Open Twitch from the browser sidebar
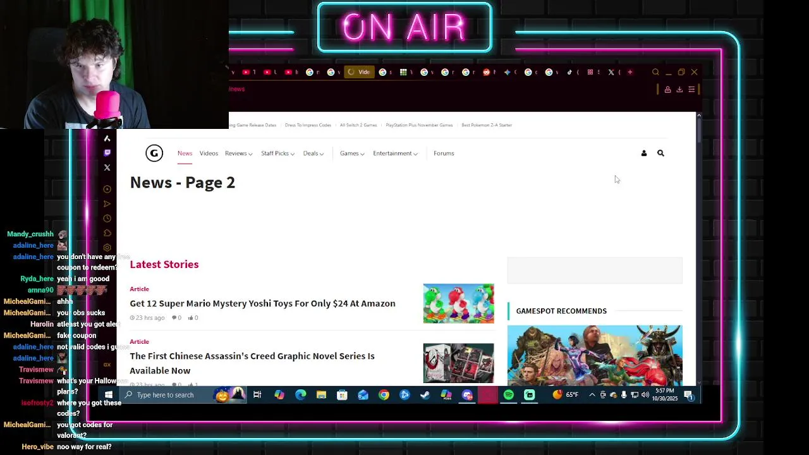 [x=107, y=153]
